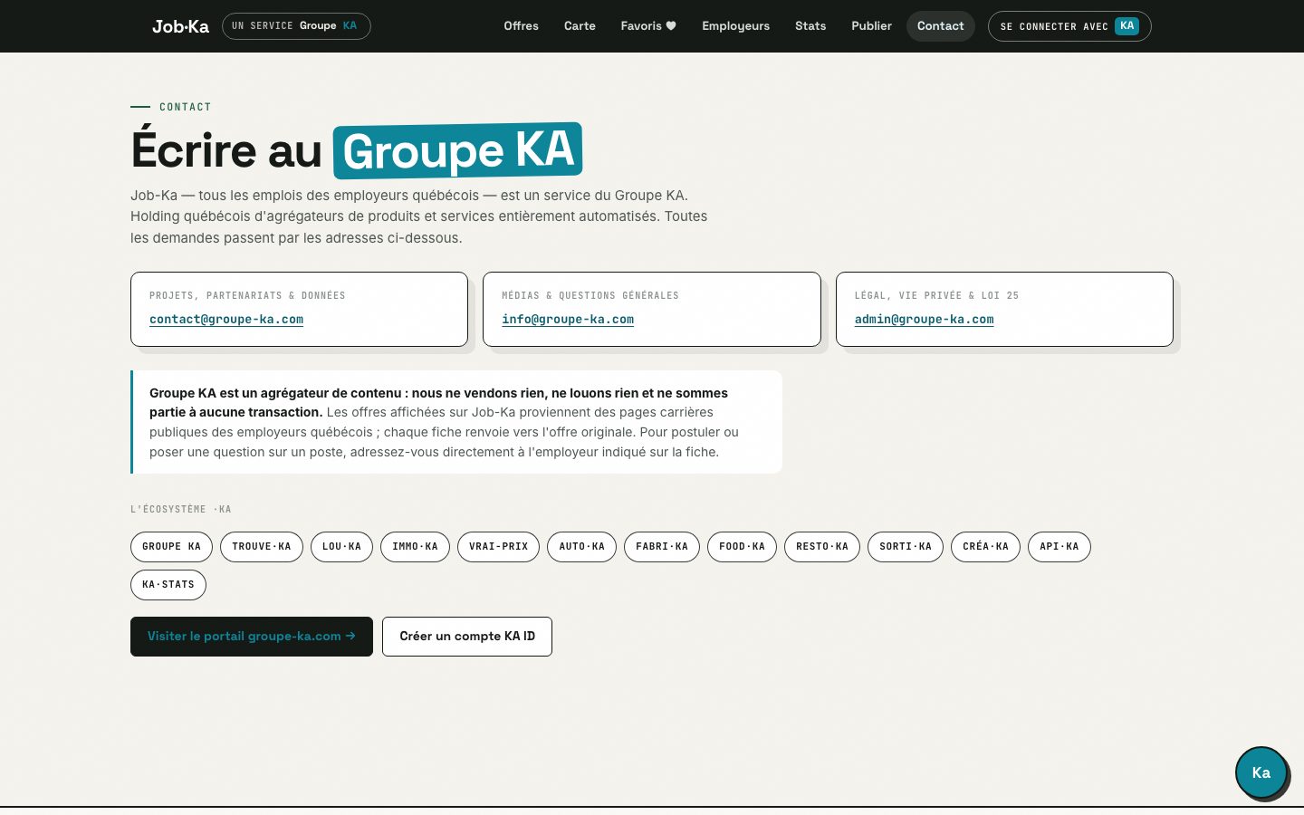Open Favoris with heart icon
The image size is (1304, 815).
click(x=648, y=26)
